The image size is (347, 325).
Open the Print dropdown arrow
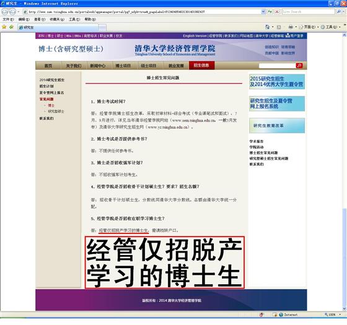(296, 27)
